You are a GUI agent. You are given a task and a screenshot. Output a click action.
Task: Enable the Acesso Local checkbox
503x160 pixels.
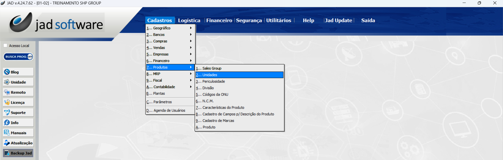click(x=6, y=45)
